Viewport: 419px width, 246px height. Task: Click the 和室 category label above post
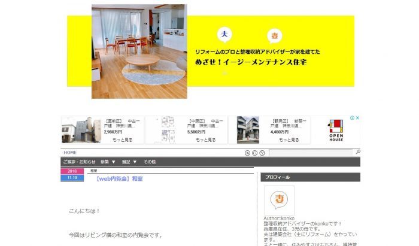pos(93,171)
